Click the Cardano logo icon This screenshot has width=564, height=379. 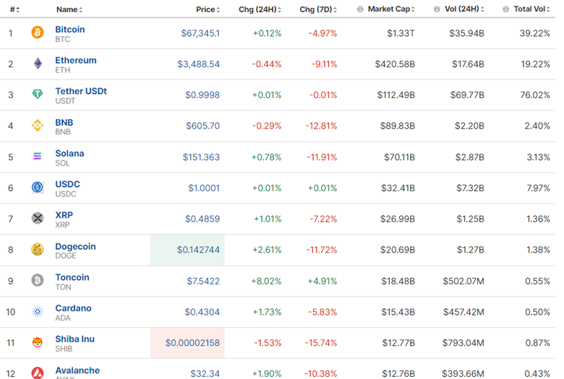point(38,311)
